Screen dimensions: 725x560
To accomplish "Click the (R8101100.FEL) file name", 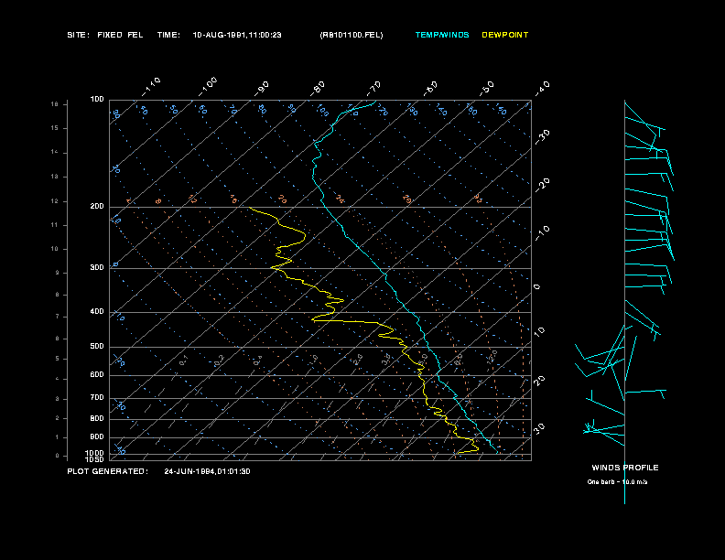I will (352, 35).
